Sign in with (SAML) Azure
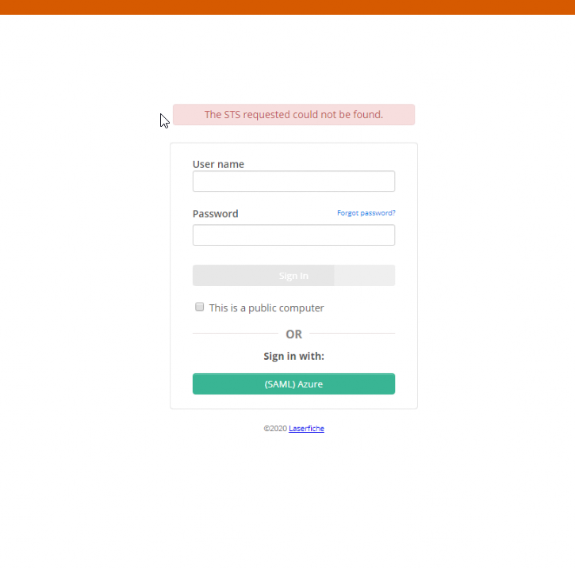 [x=293, y=384]
